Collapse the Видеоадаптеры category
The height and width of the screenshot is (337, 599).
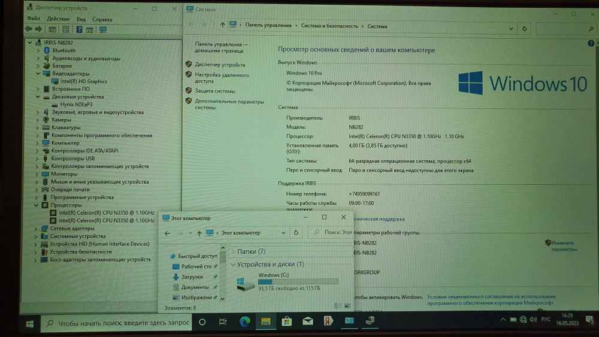[38, 73]
